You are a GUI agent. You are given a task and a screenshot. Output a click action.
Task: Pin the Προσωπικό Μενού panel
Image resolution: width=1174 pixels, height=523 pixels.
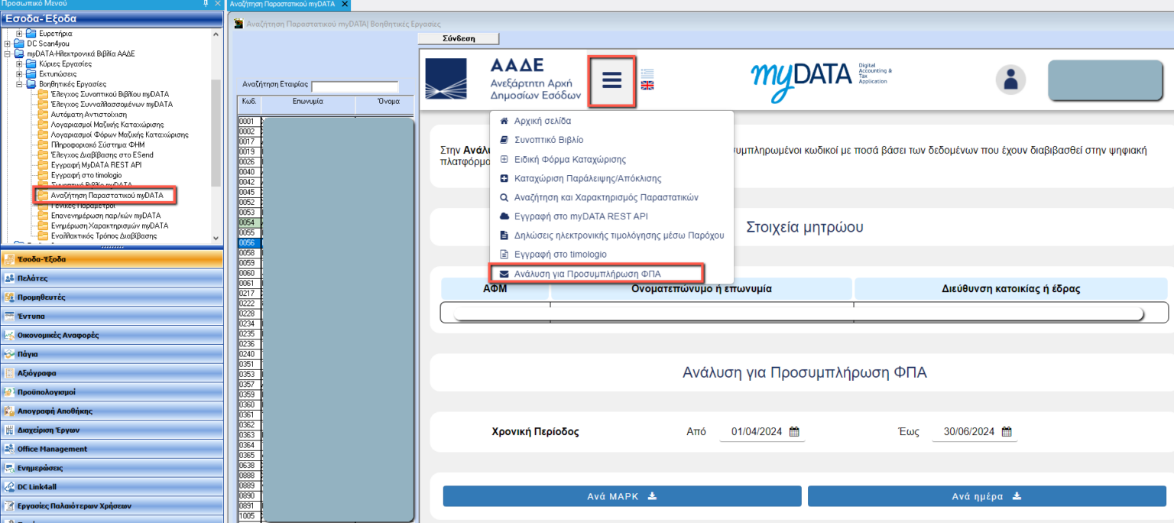pos(206,4)
